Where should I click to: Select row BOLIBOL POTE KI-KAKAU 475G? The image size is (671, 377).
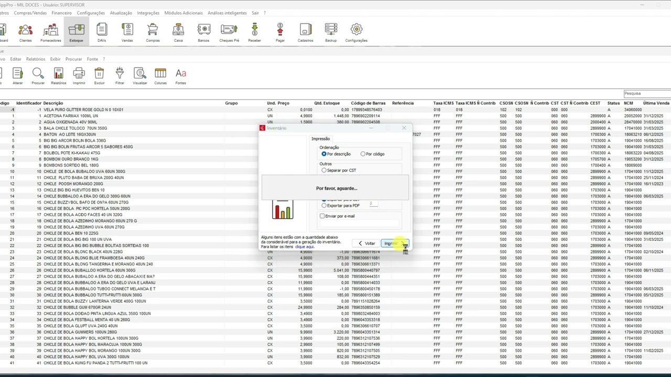[x=335, y=153]
